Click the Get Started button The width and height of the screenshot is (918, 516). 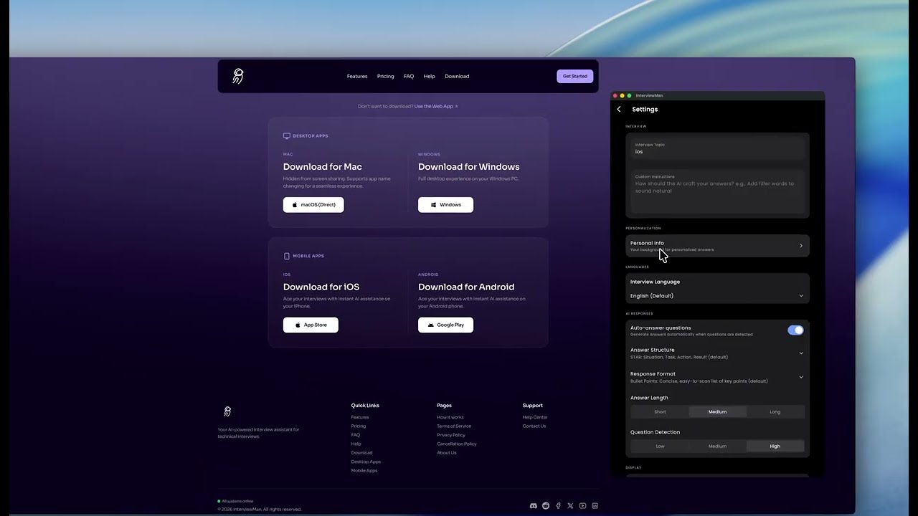tap(574, 76)
